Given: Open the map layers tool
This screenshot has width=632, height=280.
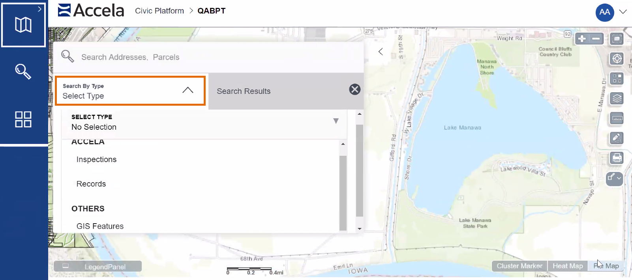Looking at the screenshot, I should point(617,98).
